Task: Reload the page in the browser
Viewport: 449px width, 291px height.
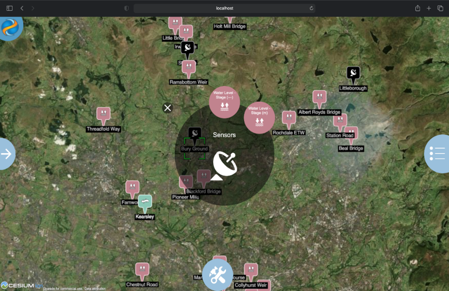Action: tap(311, 8)
